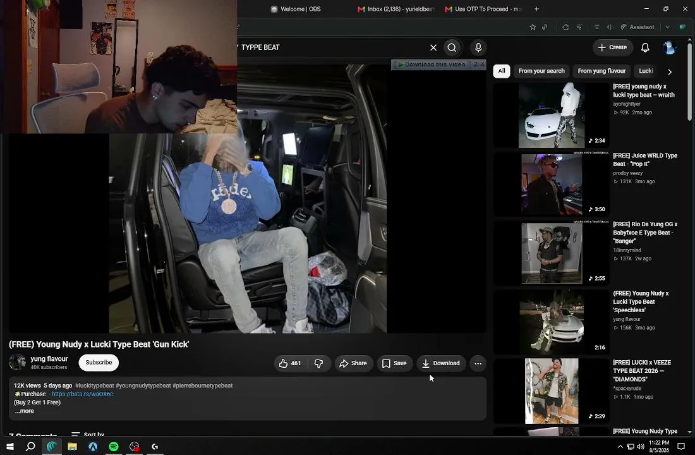This screenshot has width=695, height=455.
Task: Like the video with thumbs up
Action: coord(289,363)
